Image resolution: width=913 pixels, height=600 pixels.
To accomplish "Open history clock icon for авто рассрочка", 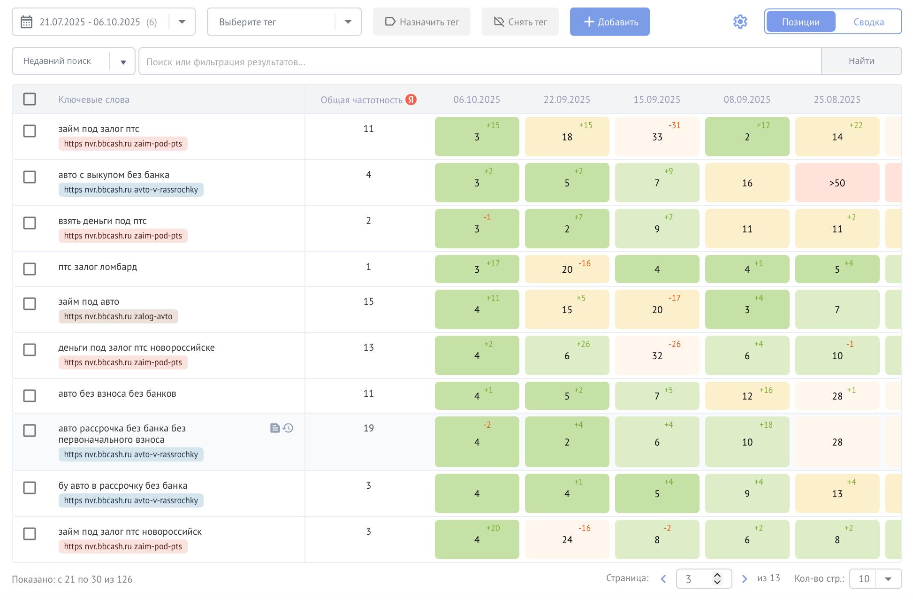I will coord(288,428).
